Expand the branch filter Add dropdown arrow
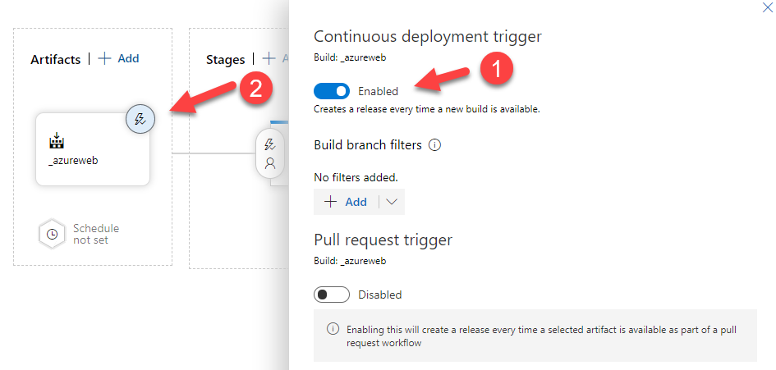This screenshot has height=370, width=776. pos(392,202)
